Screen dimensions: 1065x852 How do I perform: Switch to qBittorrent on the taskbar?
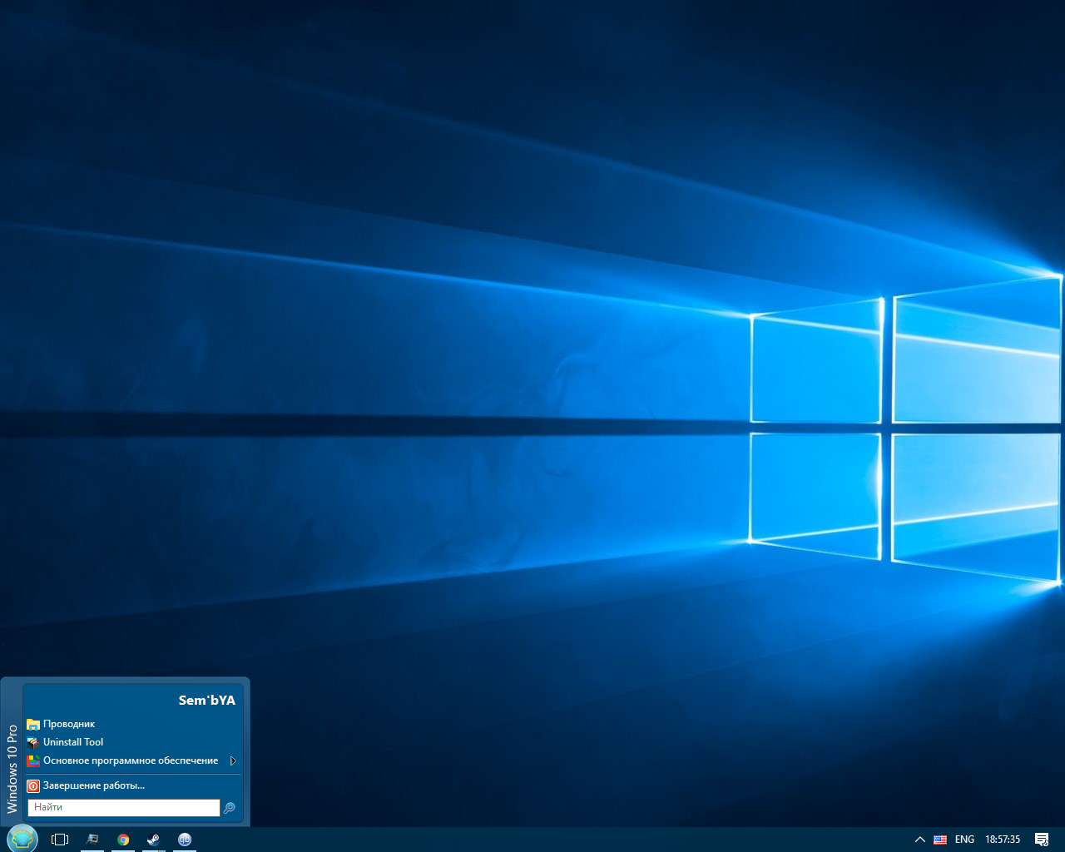click(185, 840)
